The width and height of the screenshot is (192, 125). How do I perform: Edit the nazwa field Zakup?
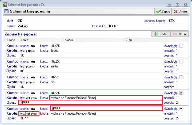[53, 26]
